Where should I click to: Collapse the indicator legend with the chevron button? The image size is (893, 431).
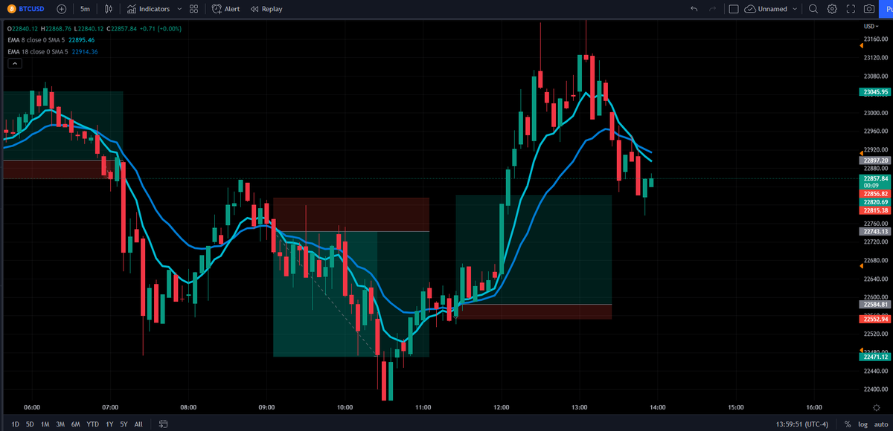coord(15,64)
